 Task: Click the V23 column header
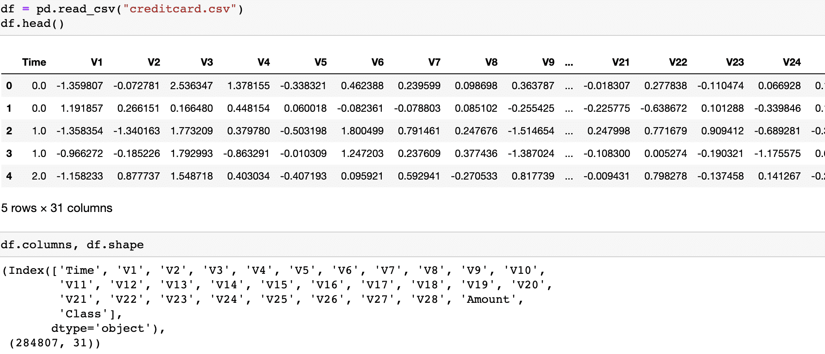[x=735, y=62]
